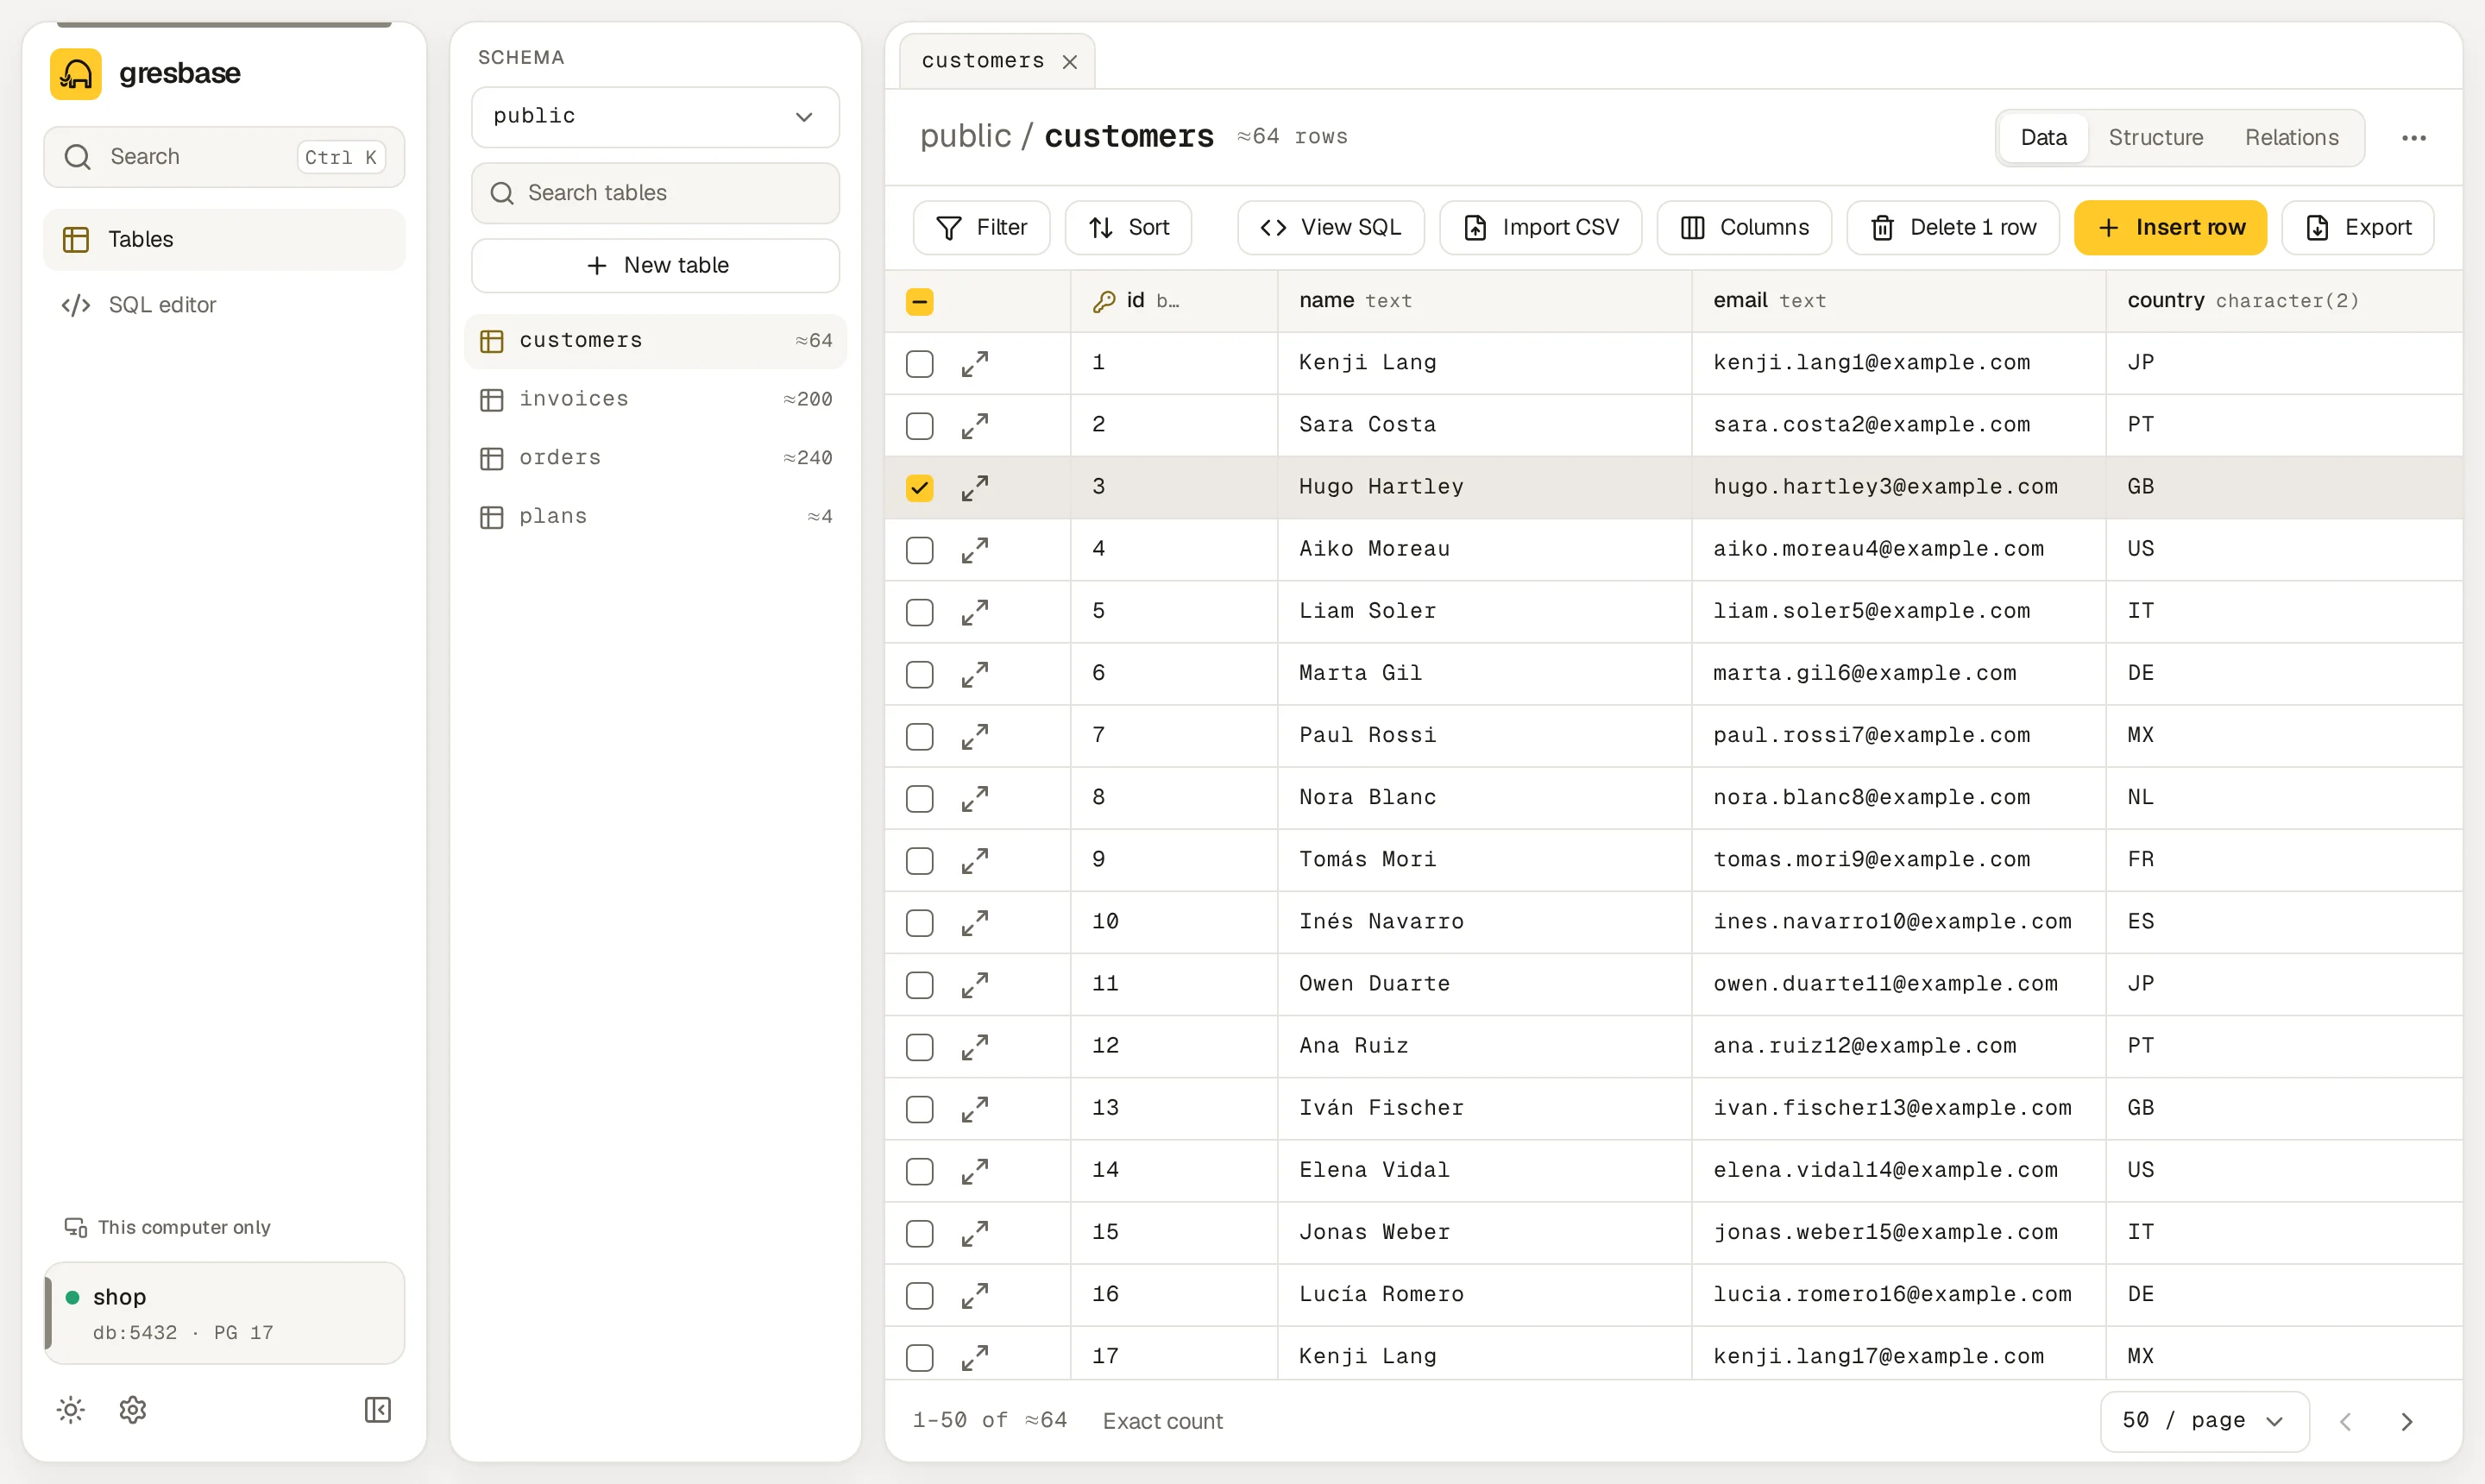This screenshot has height=1484, width=2485.
Task: Focus the global Search Ctrl K field
Action: 224,157
